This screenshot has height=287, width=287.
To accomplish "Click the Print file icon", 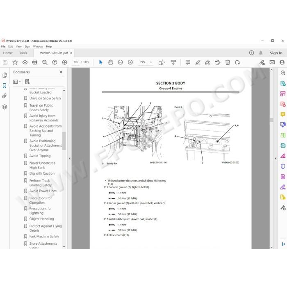I will pos(34,62).
